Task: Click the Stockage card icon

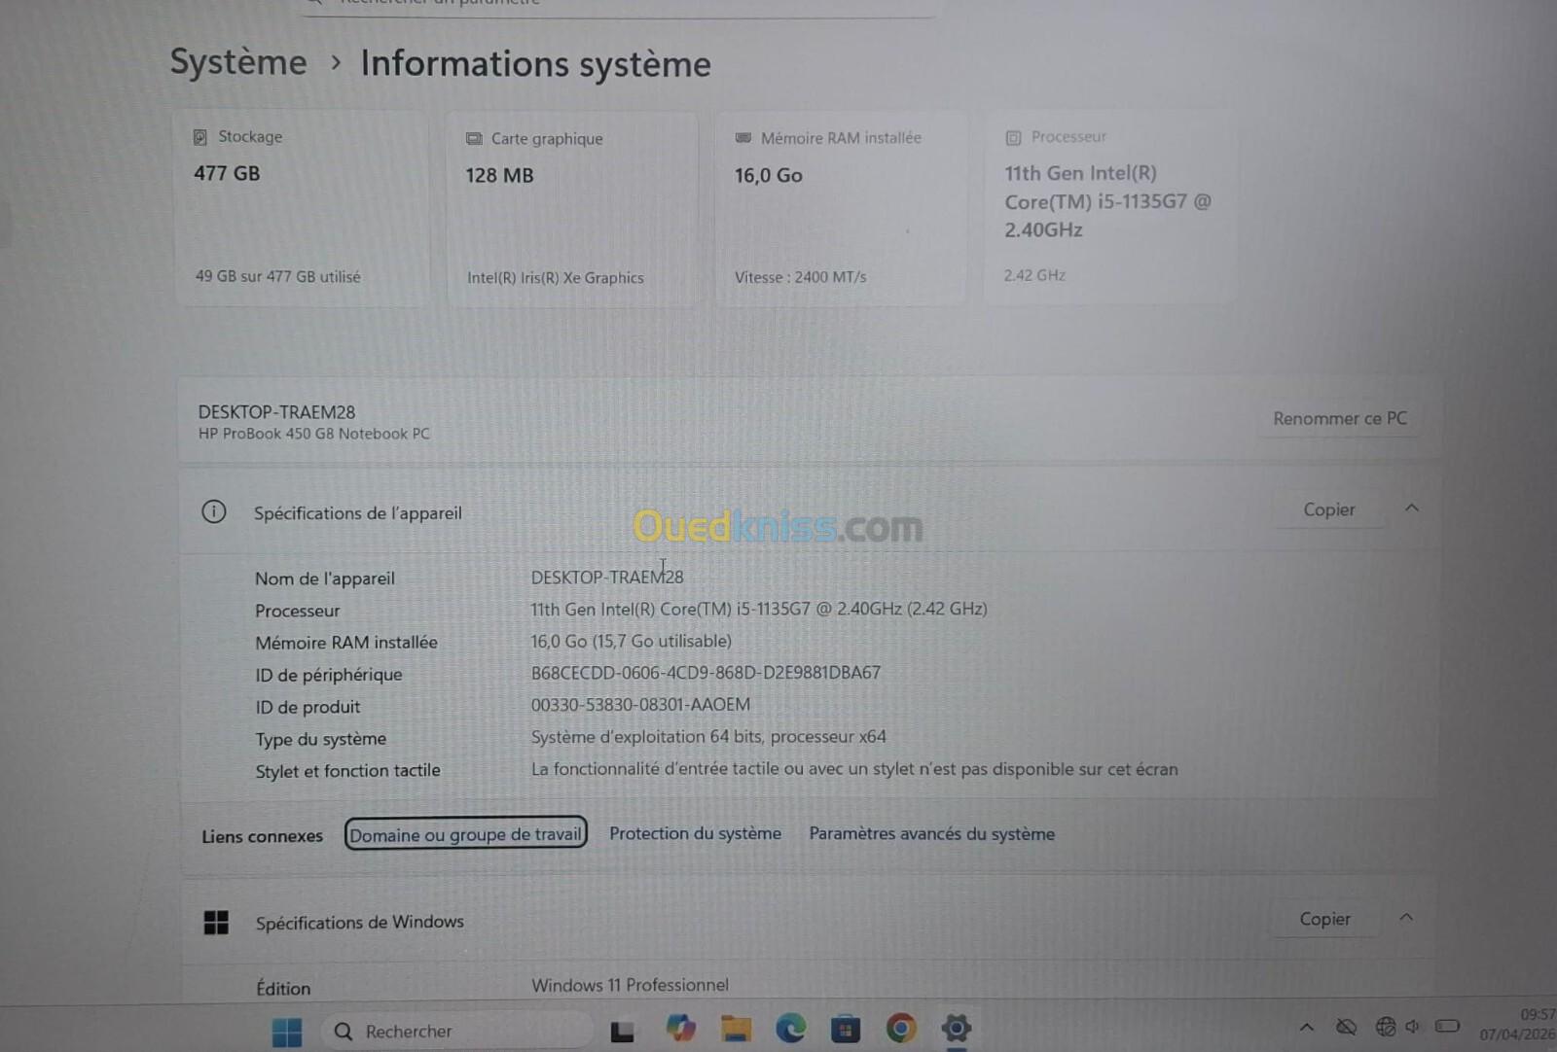Action: pyautogui.click(x=200, y=137)
